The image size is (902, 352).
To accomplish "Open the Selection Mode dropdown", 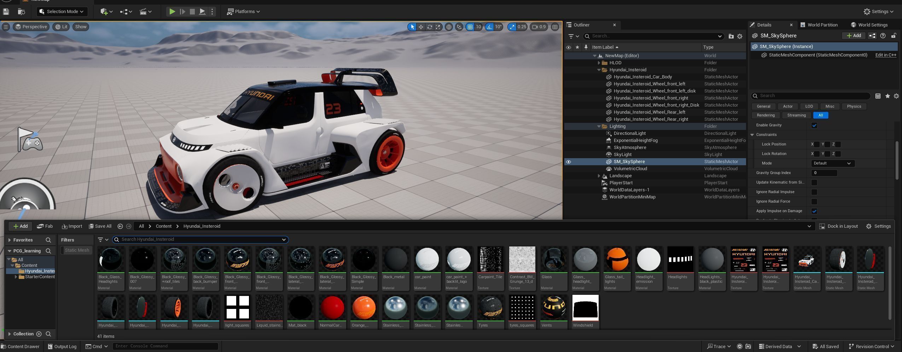I will coord(62,12).
